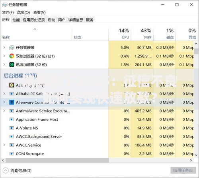Expand the 任务管理器 process row

click(x=4, y=47)
